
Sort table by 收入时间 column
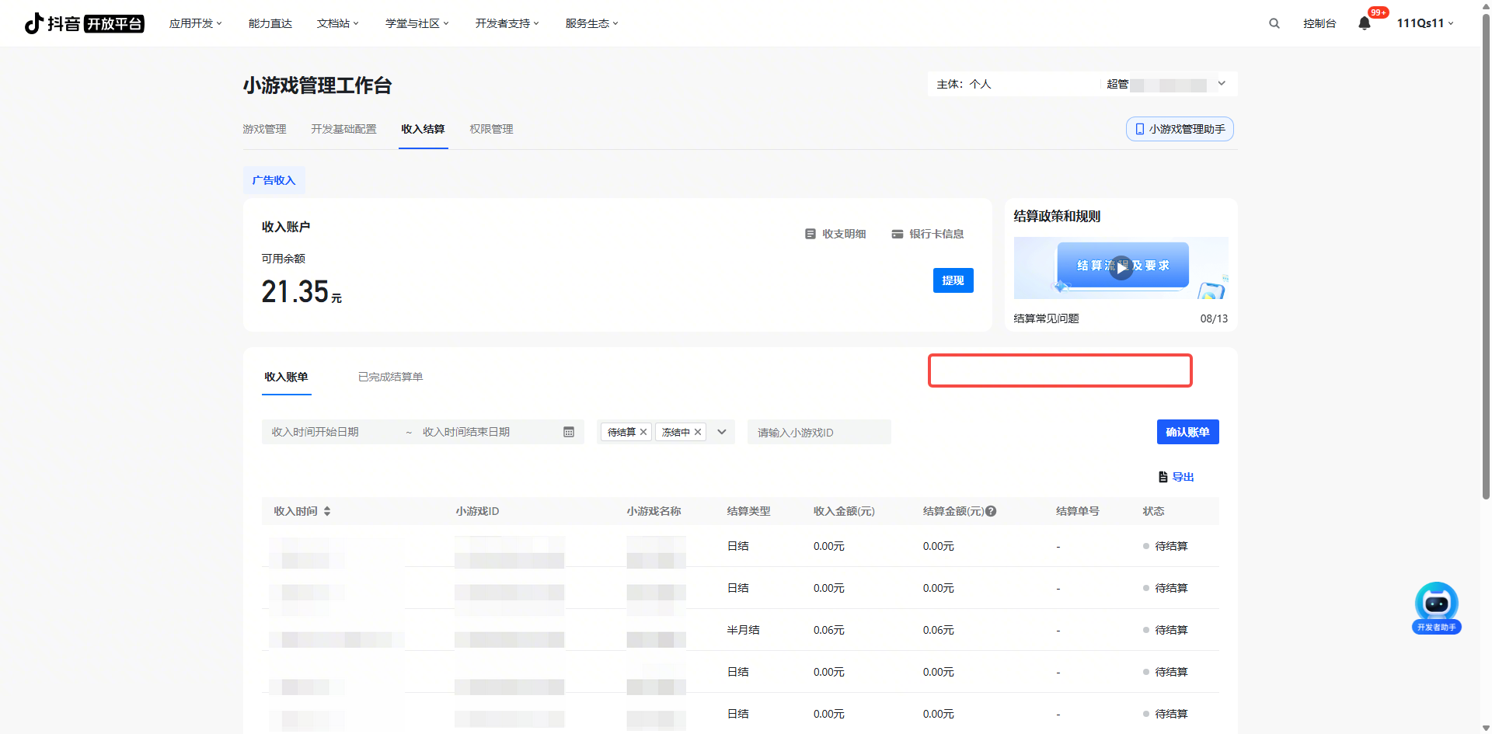click(327, 511)
